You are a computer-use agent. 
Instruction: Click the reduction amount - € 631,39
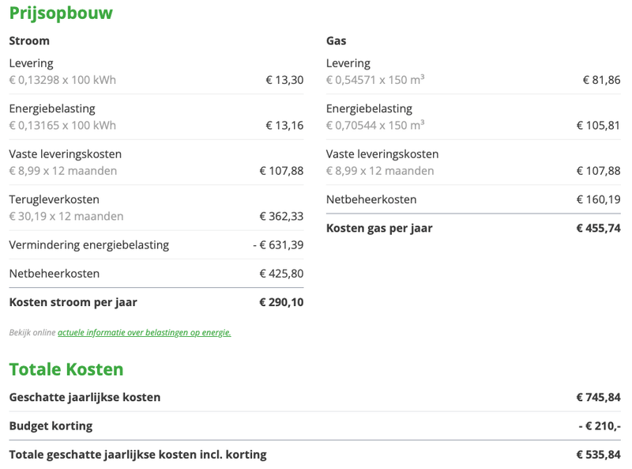[x=278, y=245]
